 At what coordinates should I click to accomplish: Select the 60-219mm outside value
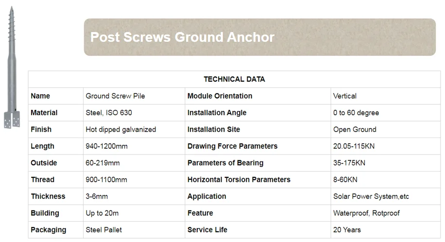click(103, 163)
